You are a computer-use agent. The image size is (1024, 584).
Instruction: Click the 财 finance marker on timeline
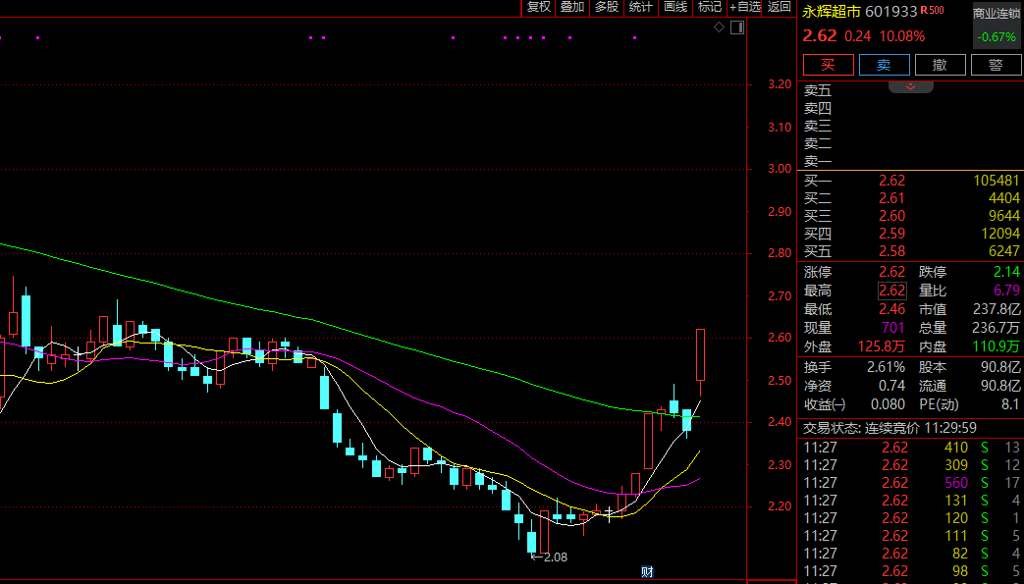[x=647, y=572]
